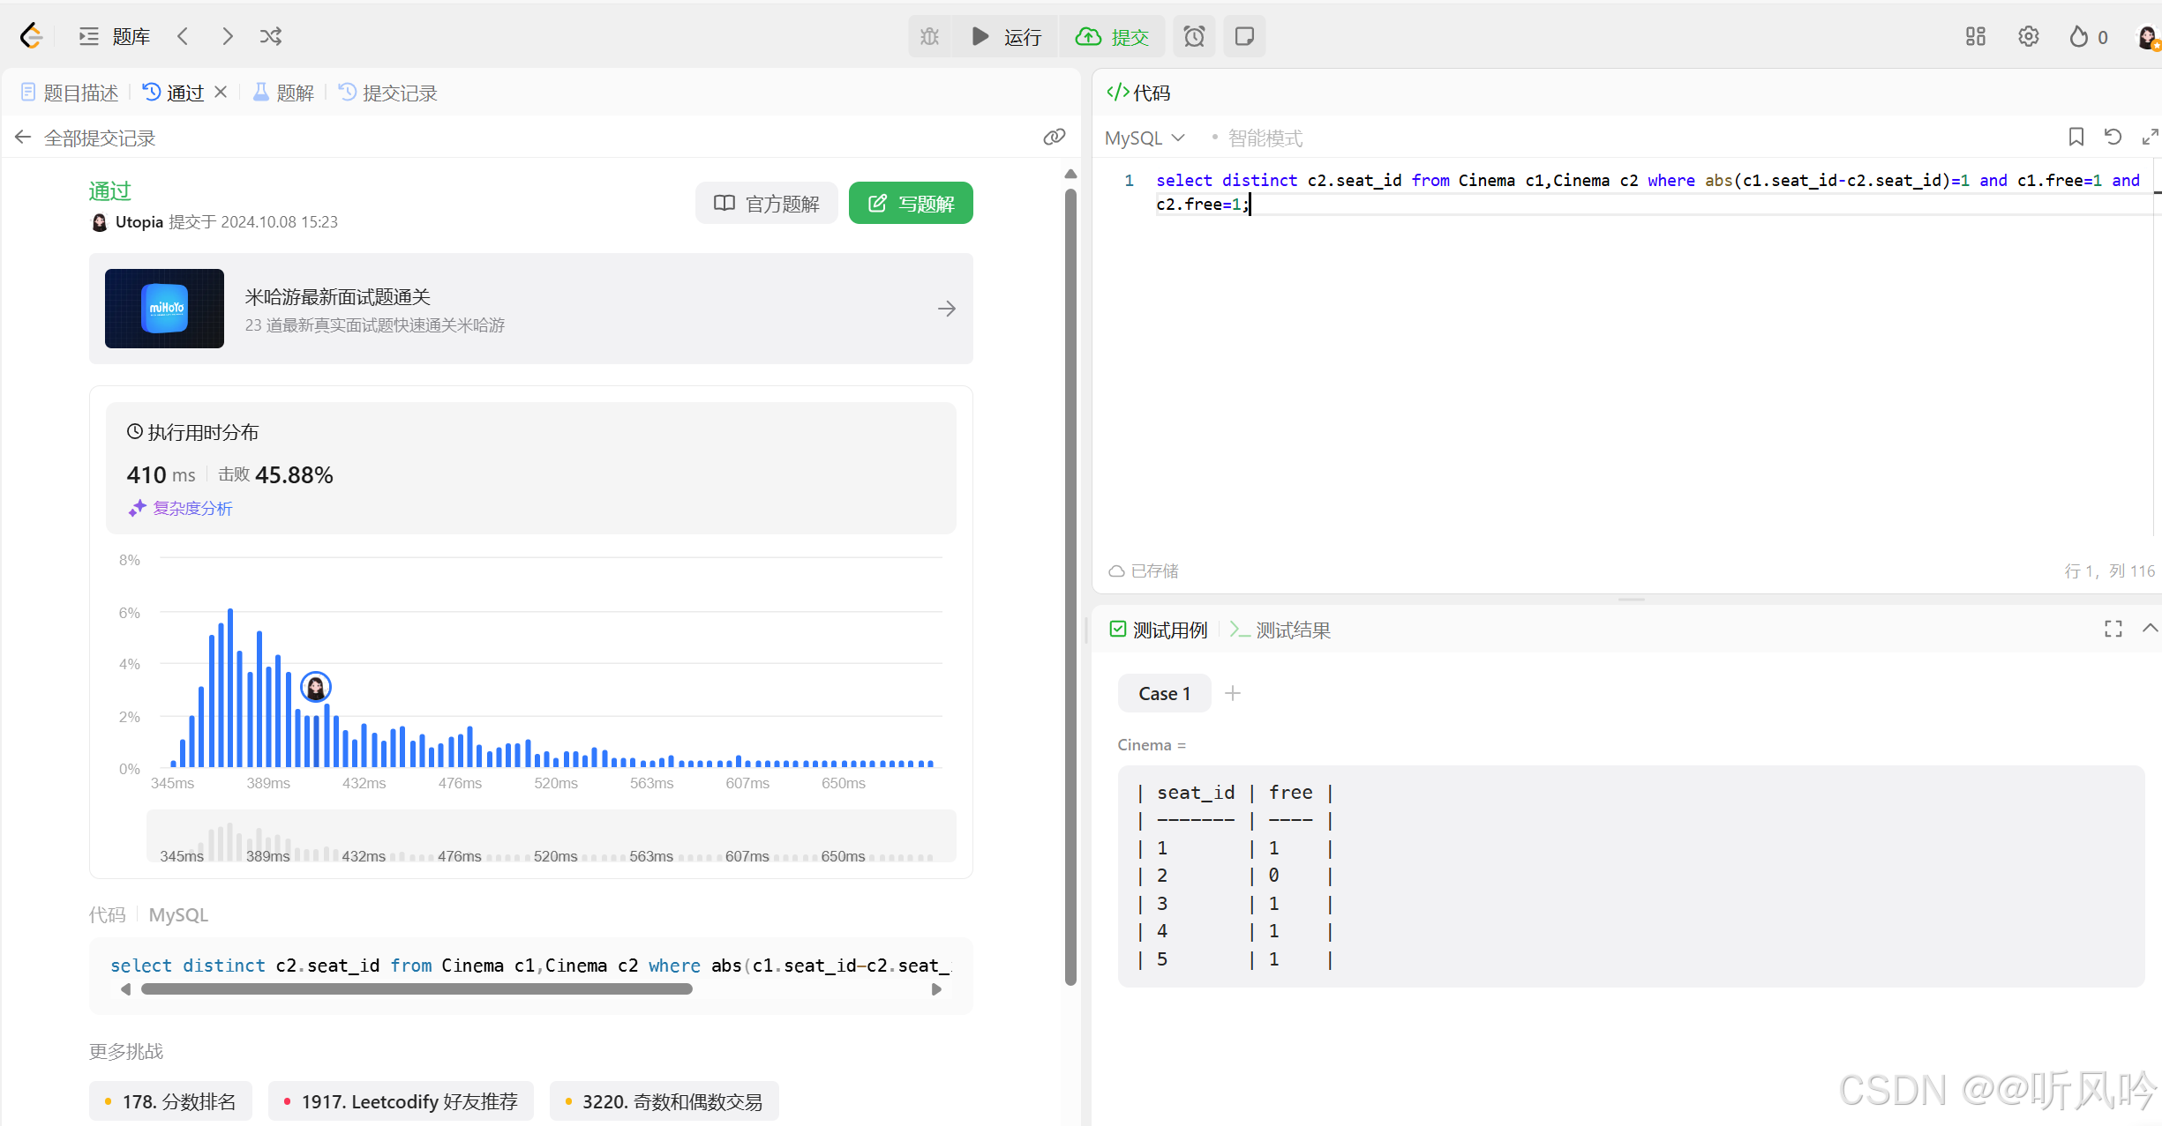The image size is (2162, 1126).
Task: Click the 击败 45.88% text
Action: (x=275, y=475)
